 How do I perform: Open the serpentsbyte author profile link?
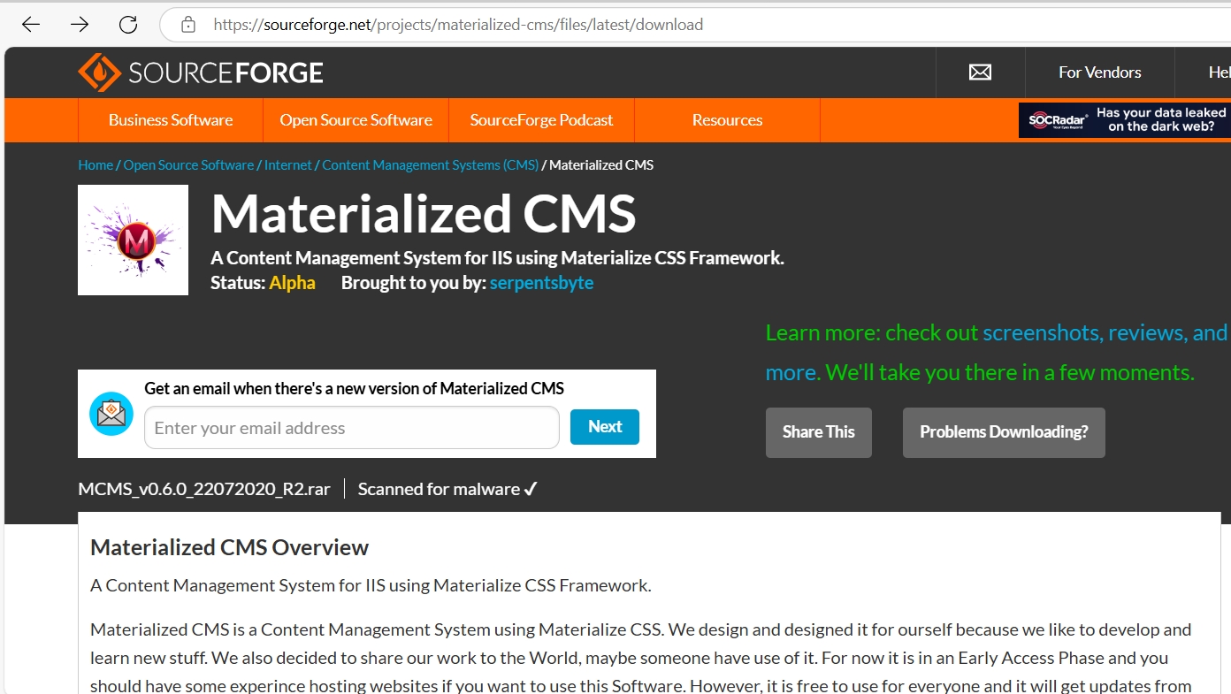pos(541,283)
